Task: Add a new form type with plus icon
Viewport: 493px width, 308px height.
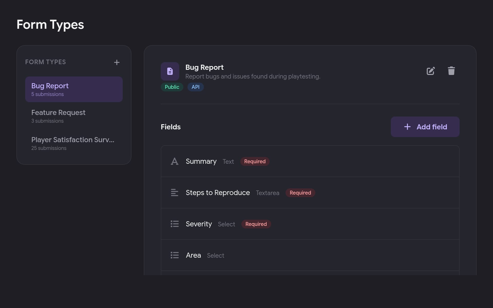Action: (117, 62)
